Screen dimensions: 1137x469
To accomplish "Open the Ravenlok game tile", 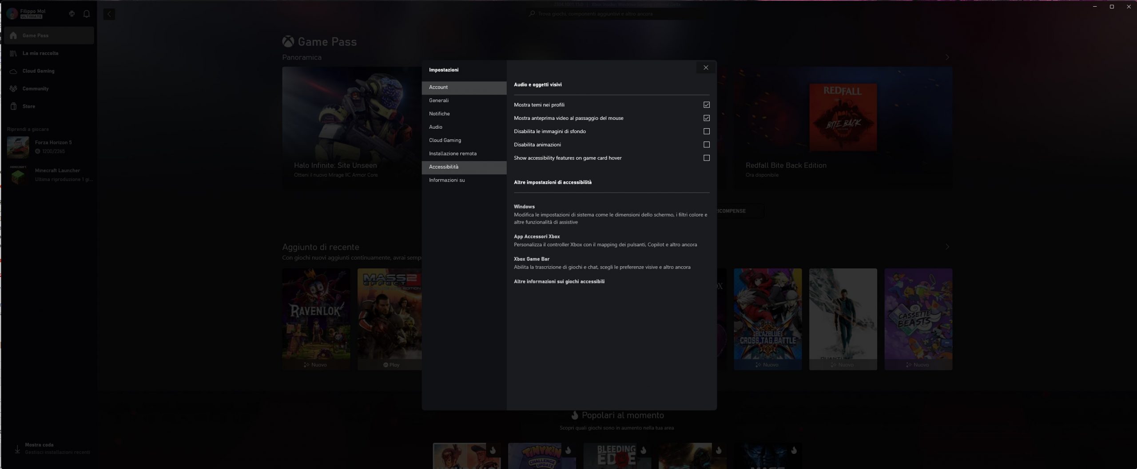I will click(316, 319).
